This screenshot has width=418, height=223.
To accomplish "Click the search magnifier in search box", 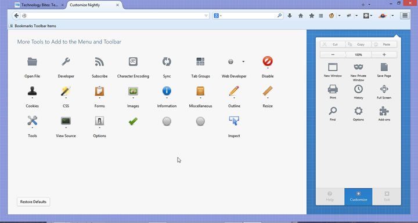I will click(279, 16).
